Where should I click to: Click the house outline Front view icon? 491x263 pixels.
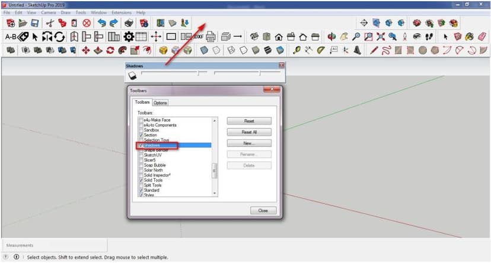(278, 37)
